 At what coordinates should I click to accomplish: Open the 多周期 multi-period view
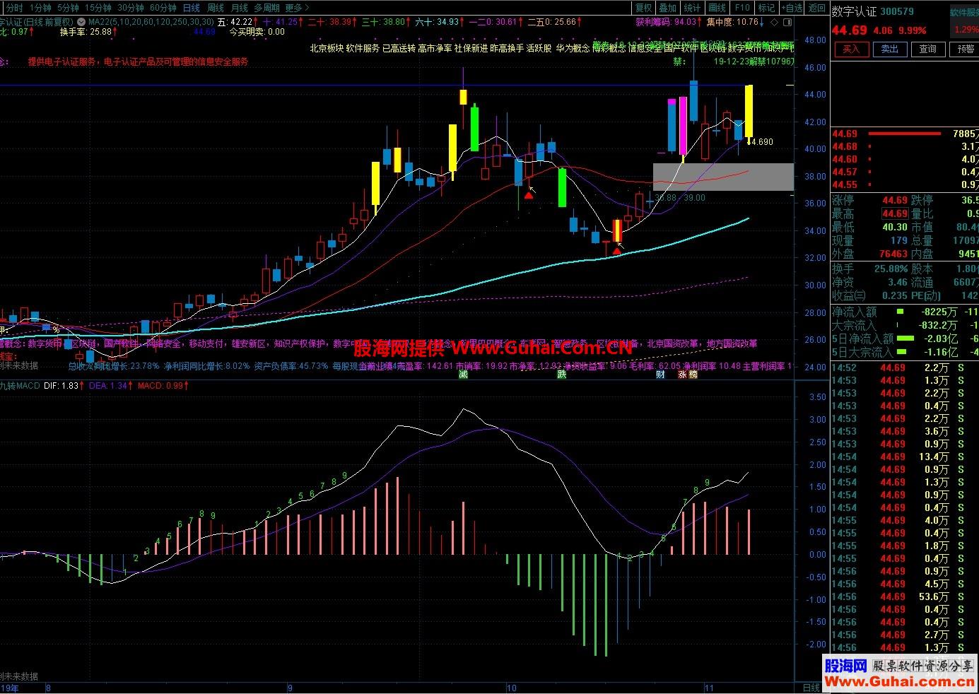pyautogui.click(x=267, y=8)
